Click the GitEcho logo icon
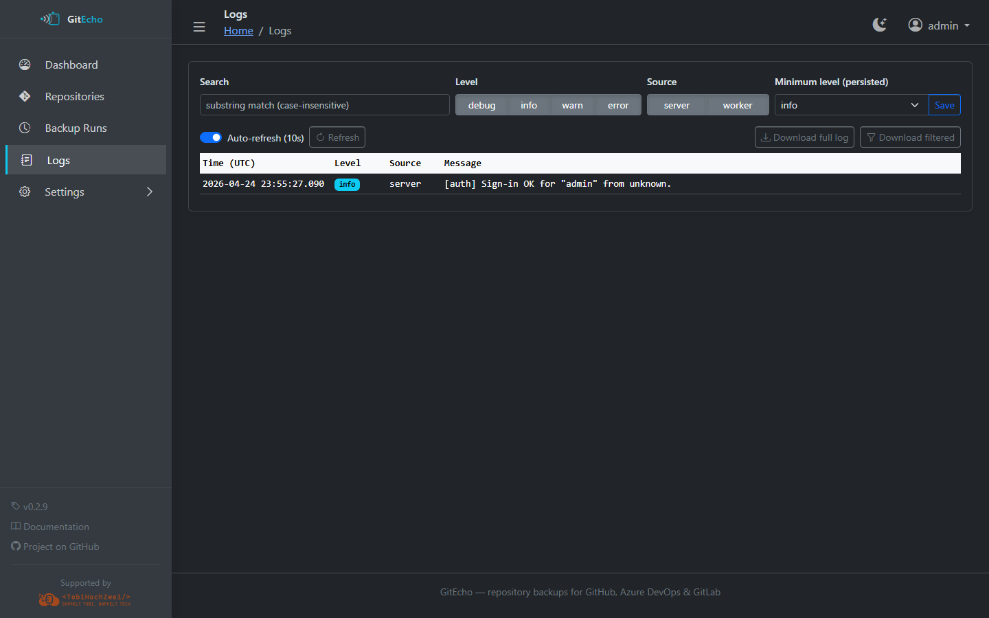 coord(50,19)
